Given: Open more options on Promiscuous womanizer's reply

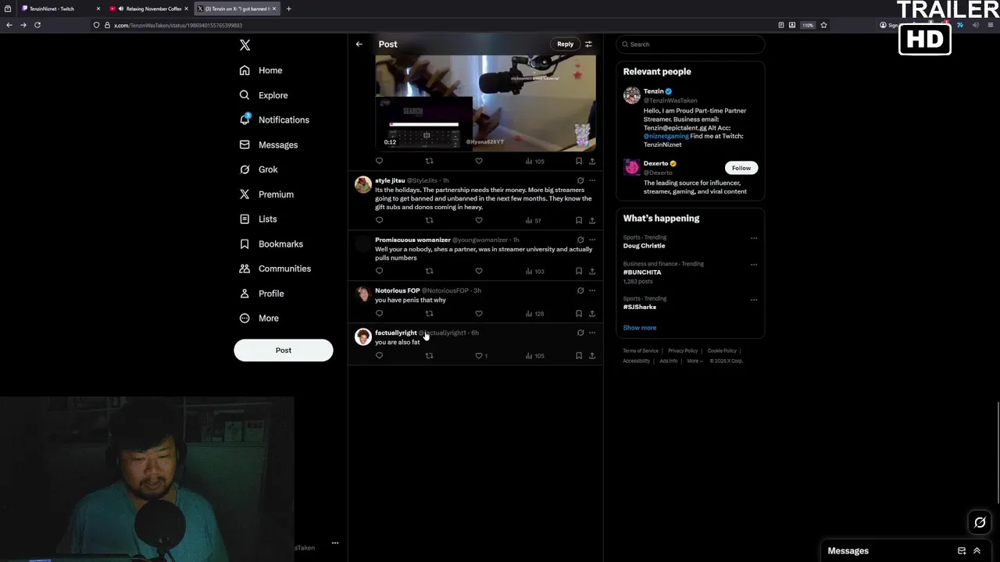Looking at the screenshot, I should pos(592,240).
